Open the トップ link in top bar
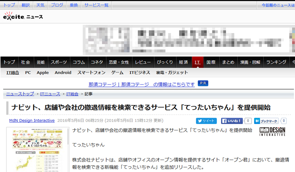Image resolution: width=295 pixels, height=172 pixels. pos(9,5)
